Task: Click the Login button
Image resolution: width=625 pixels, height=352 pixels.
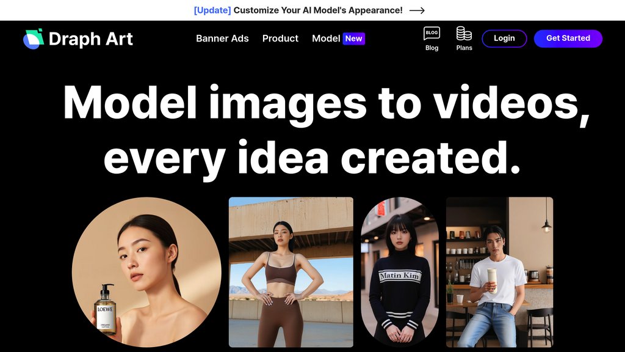Action: (x=504, y=38)
